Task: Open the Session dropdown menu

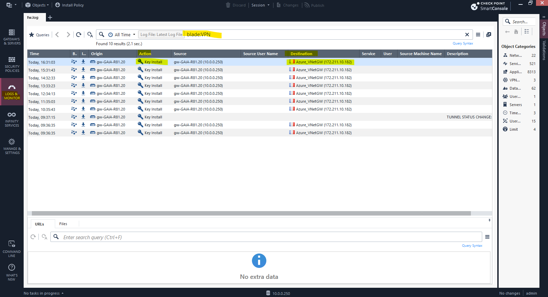Action: pyautogui.click(x=260, y=5)
